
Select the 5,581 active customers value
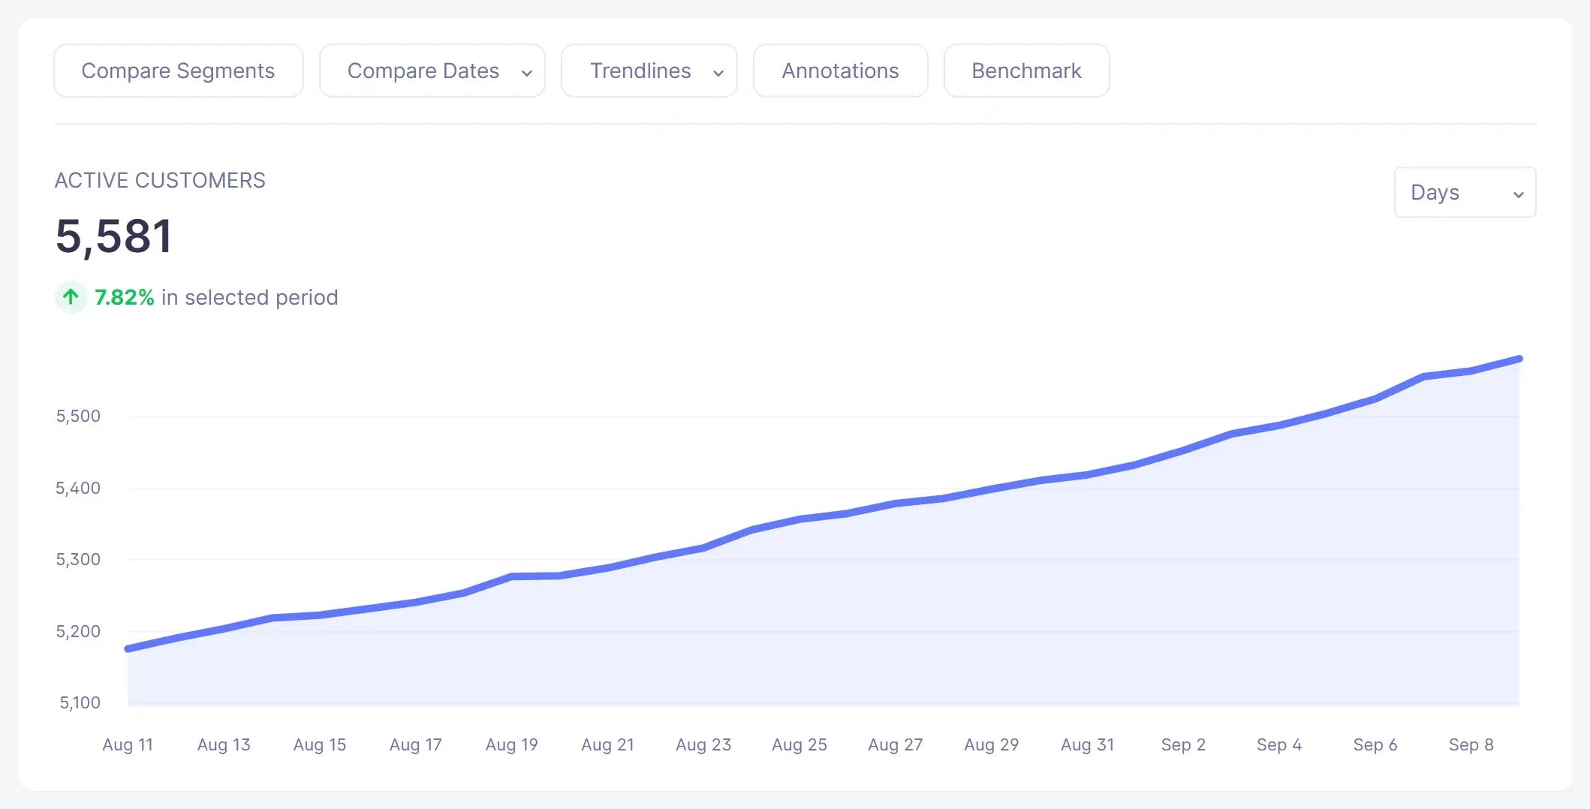pyautogui.click(x=114, y=236)
